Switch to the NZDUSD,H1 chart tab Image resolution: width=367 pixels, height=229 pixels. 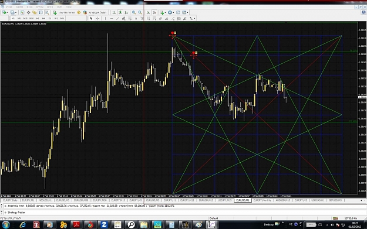(x=45, y=200)
